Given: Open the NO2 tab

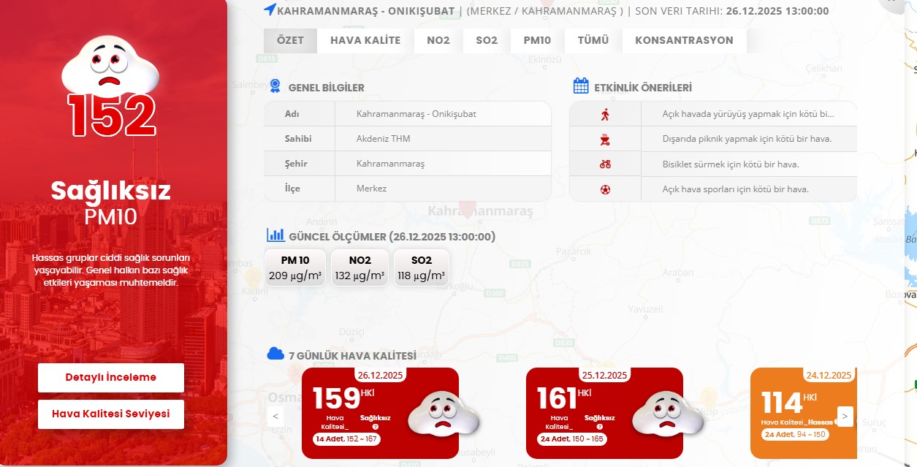Looking at the screenshot, I should tap(436, 40).
